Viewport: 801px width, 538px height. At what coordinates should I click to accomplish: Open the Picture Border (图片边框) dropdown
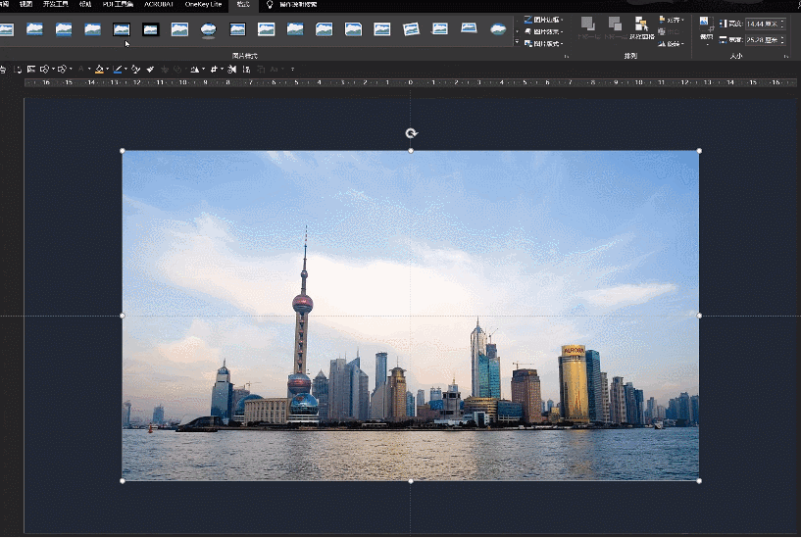coord(544,19)
